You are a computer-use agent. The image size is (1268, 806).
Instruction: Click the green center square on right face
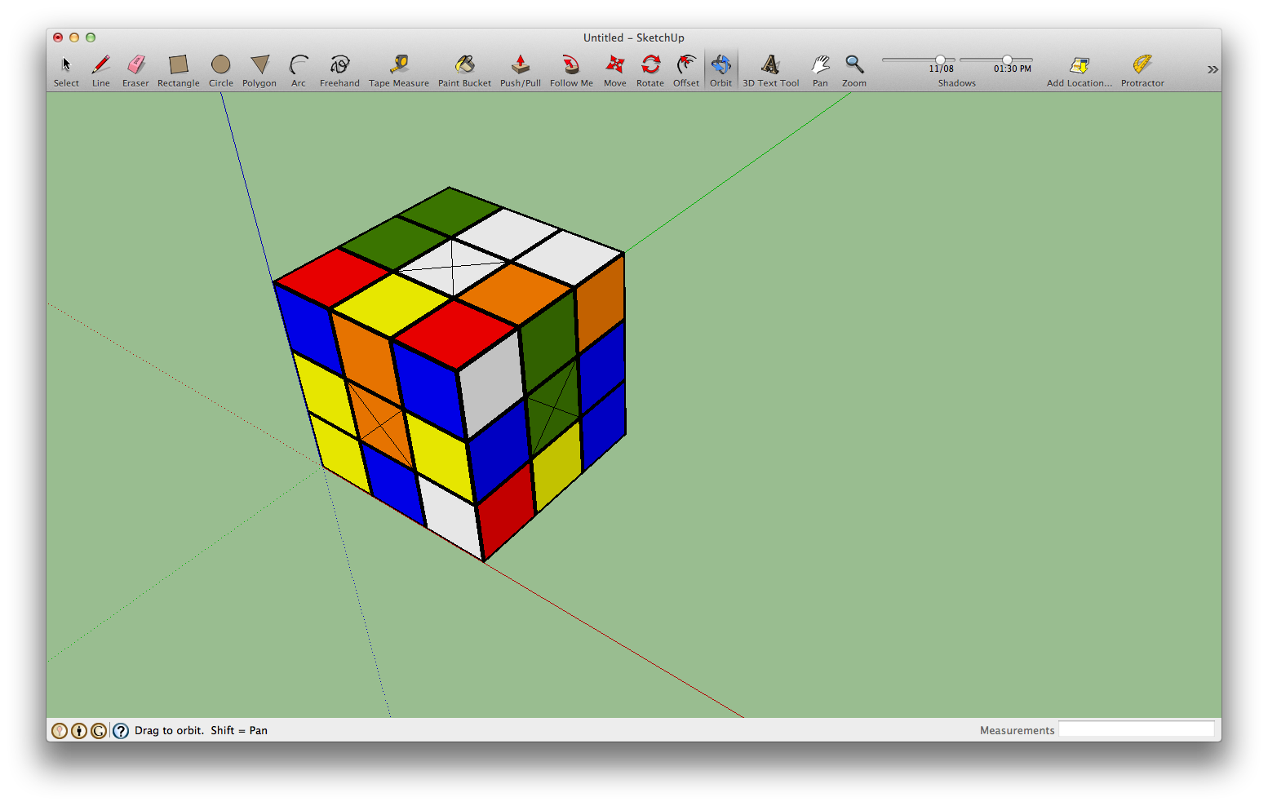554,406
